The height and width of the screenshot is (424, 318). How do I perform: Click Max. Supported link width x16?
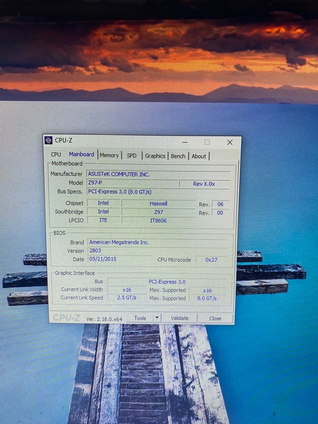(207, 290)
